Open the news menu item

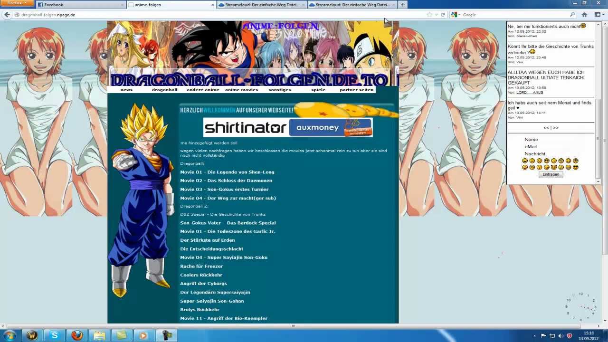coord(126,90)
